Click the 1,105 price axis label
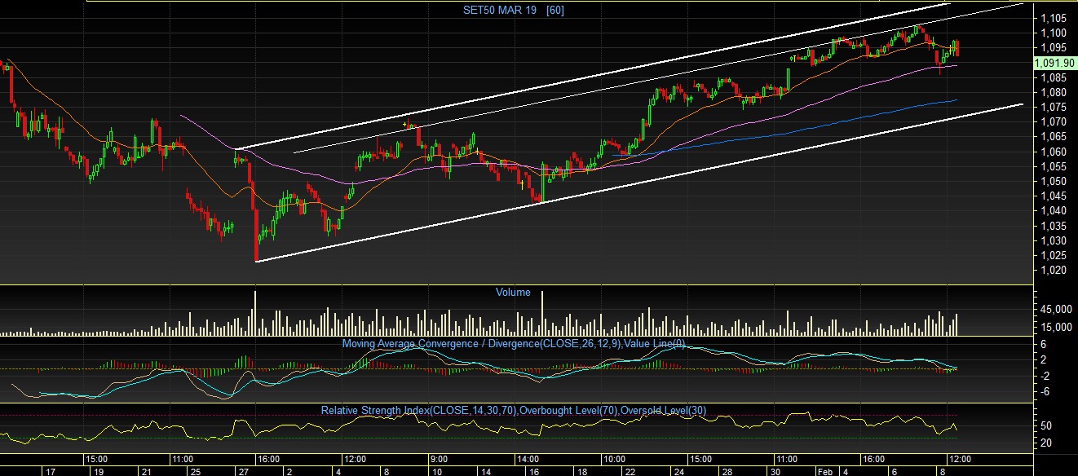 point(1054,18)
